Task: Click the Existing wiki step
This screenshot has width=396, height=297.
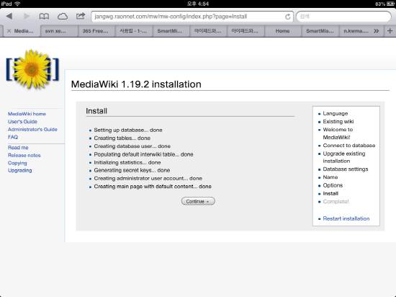Action: coord(338,122)
